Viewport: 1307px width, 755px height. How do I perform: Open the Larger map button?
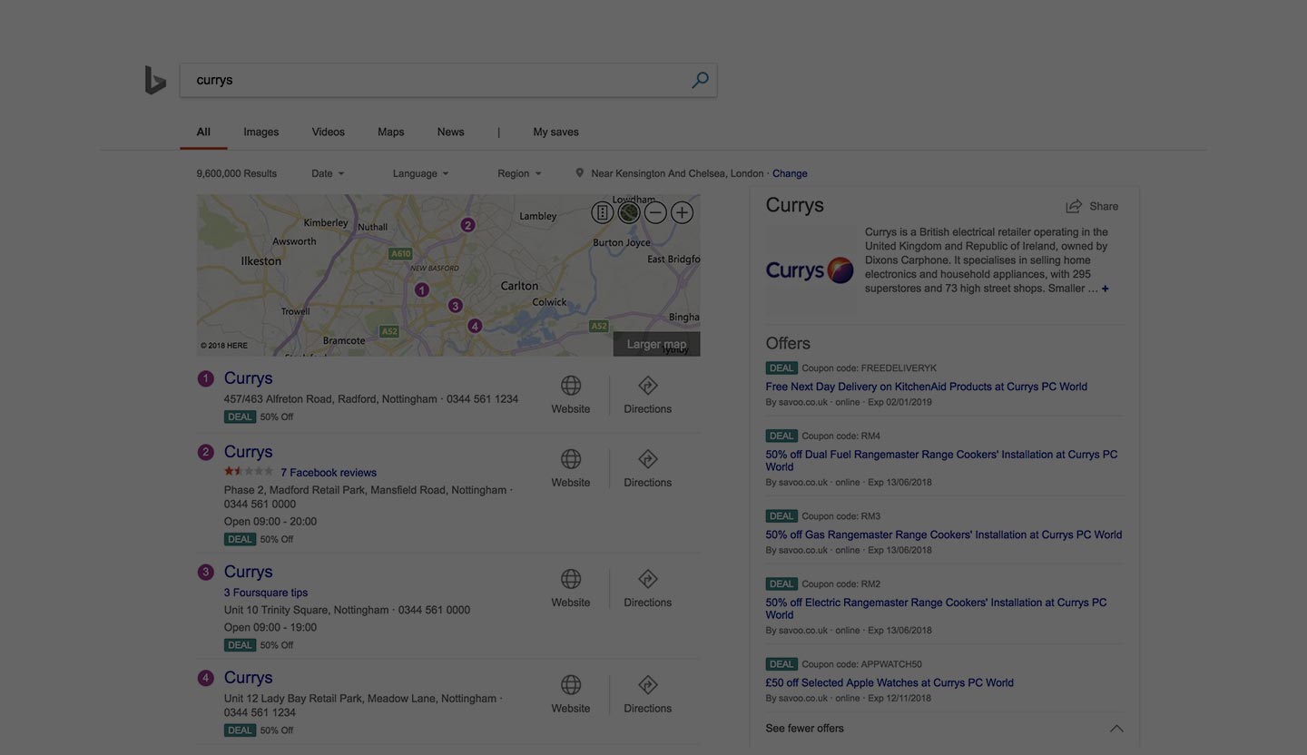(656, 344)
